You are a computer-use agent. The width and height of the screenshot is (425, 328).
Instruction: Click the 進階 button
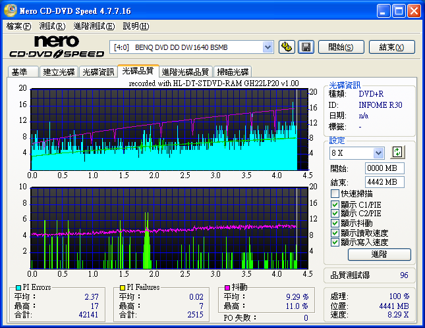379,254
